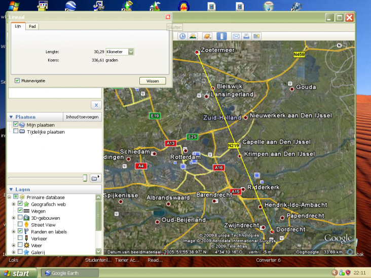The image size is (371, 278).
Task: Open the Kilometer units dropdown
Action: pos(131,52)
